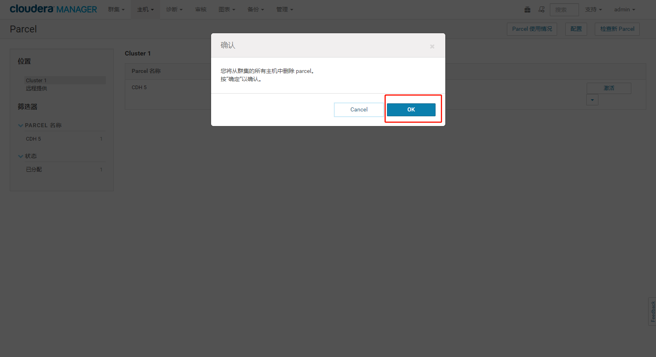The image size is (656, 357).
Task: Click the running commands icon in header
Action: coord(541,9)
